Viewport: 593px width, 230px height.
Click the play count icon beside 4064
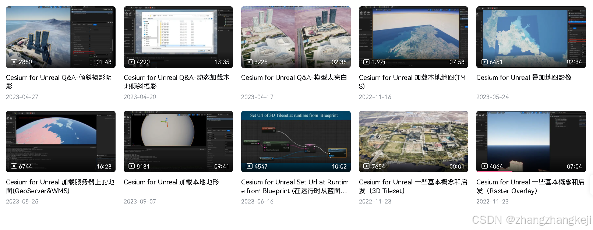click(484, 166)
